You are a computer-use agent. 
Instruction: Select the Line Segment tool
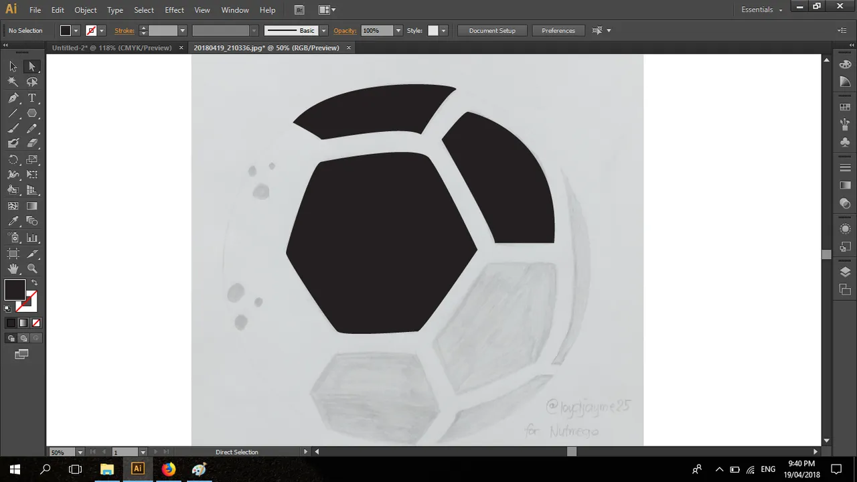point(13,113)
